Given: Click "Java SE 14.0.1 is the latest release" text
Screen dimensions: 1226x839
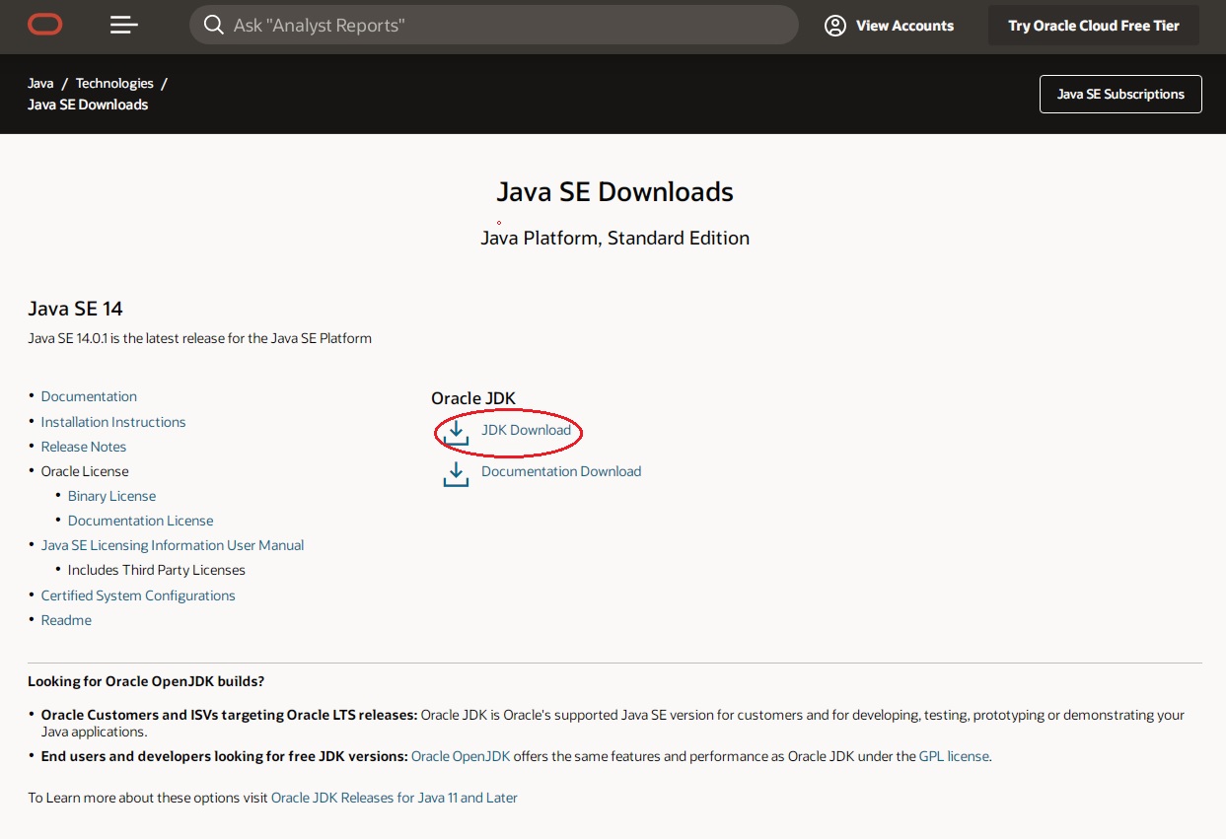Looking at the screenshot, I should pyautogui.click(x=199, y=338).
